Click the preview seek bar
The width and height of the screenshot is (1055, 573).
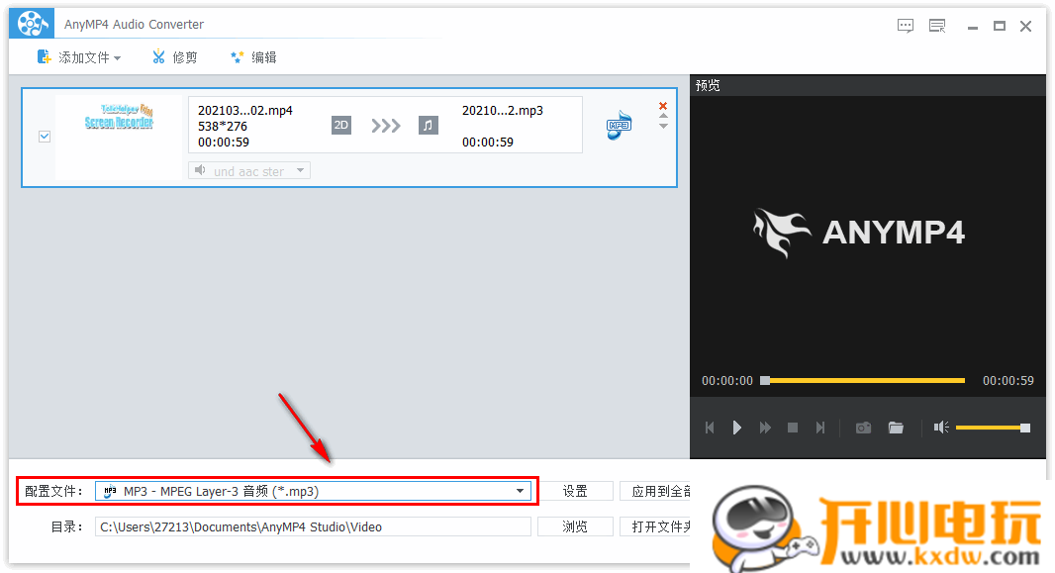pyautogui.click(x=864, y=381)
